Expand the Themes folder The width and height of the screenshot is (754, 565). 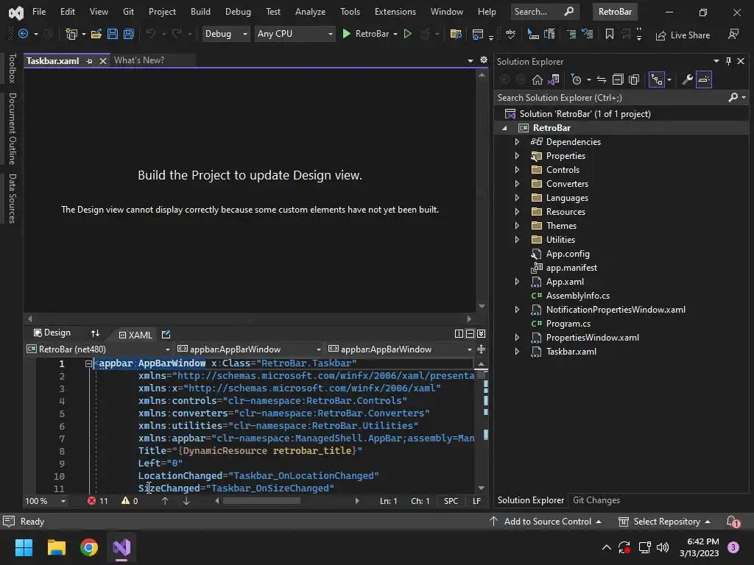[517, 225]
